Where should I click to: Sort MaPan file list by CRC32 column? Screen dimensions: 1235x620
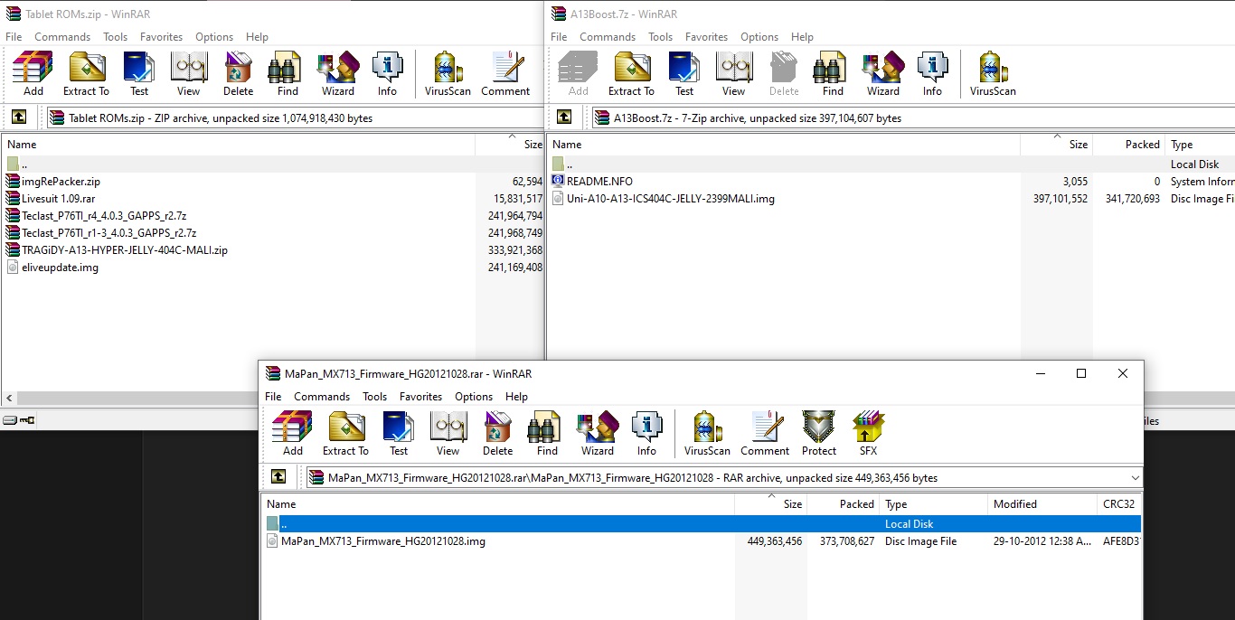pos(1118,504)
